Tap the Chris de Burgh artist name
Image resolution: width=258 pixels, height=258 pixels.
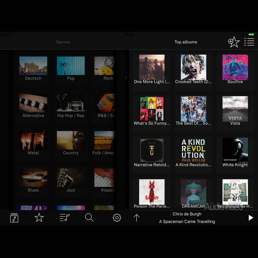187,214
